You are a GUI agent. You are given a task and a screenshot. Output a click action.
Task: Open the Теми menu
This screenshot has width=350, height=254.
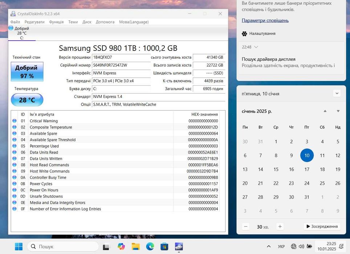(73, 22)
